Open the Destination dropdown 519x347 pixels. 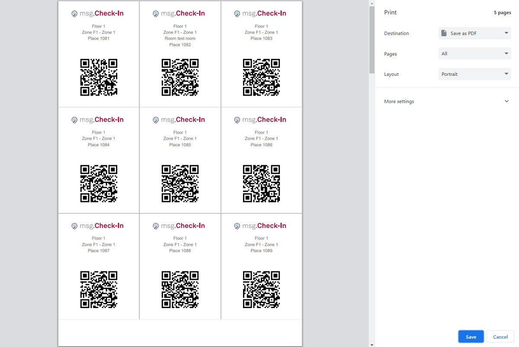coord(474,33)
